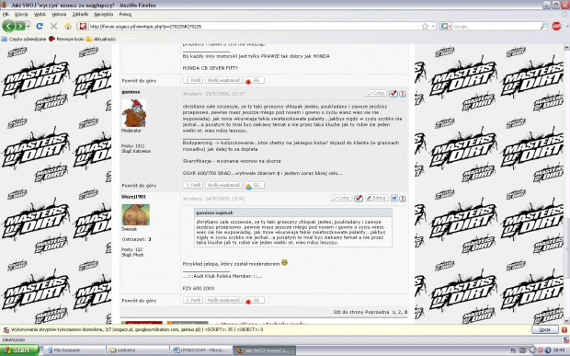570x356 pixels.
Task: Open the search engine selector dropdown
Action: pos(446,26)
